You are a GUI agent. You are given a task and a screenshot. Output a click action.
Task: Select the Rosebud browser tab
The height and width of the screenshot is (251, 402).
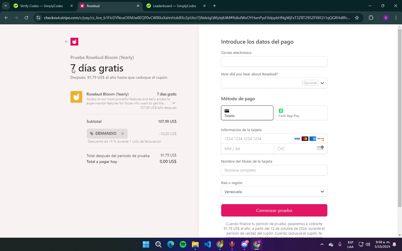point(110,6)
